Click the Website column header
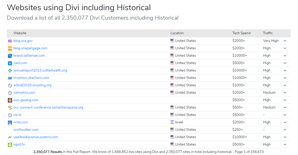 (x=20, y=33)
